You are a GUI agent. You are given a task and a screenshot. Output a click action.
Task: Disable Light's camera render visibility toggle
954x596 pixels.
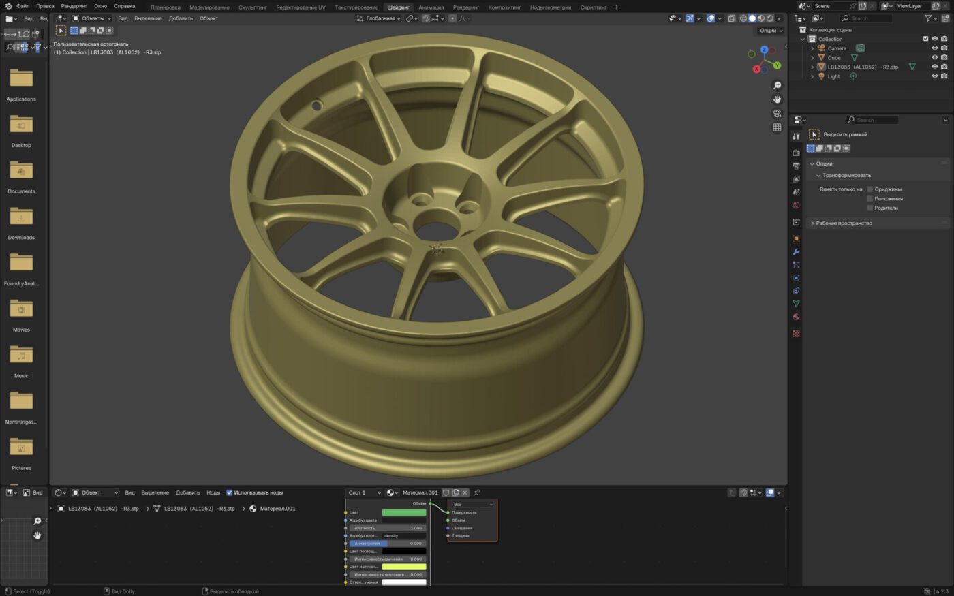point(944,76)
